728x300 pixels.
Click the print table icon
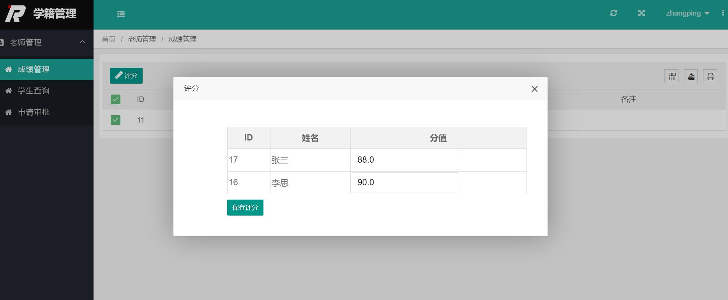(x=710, y=76)
